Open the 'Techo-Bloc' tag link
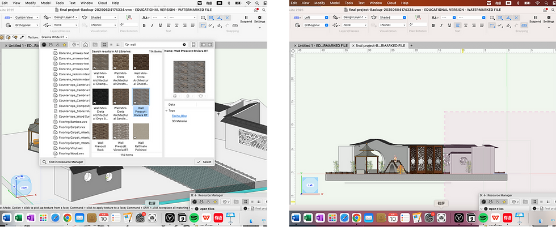 tap(179, 116)
